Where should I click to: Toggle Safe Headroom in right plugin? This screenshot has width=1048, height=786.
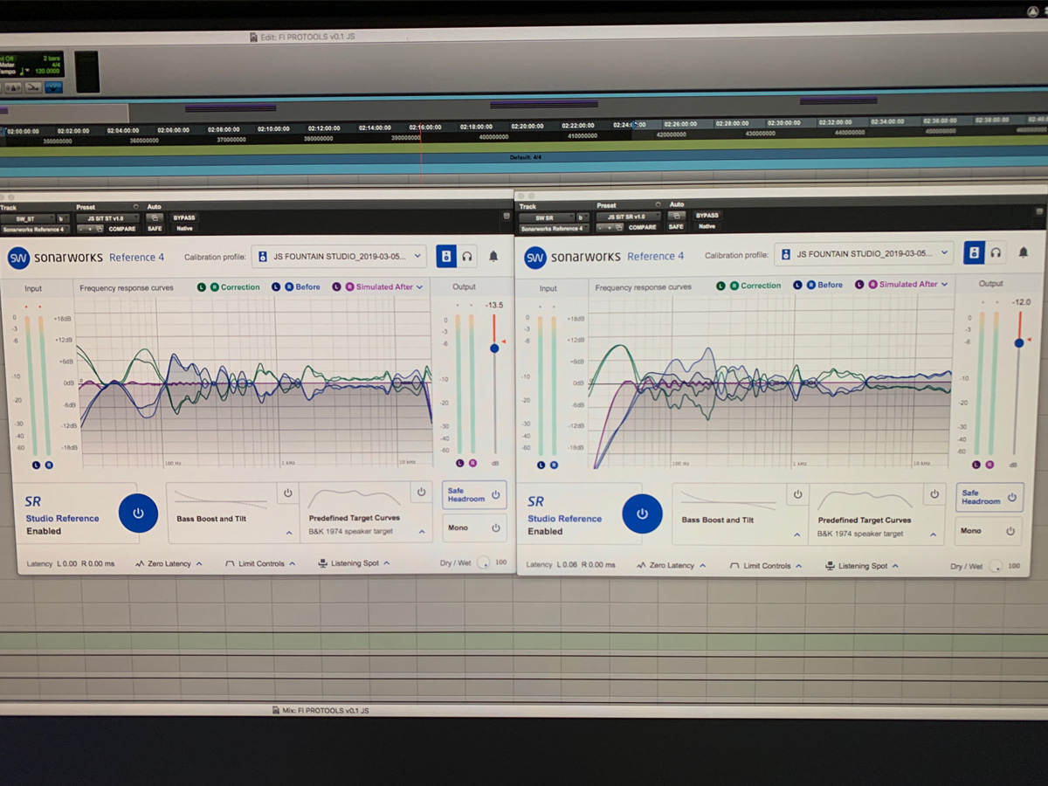click(x=989, y=497)
